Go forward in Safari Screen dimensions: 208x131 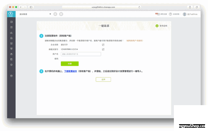tap(25, 7)
